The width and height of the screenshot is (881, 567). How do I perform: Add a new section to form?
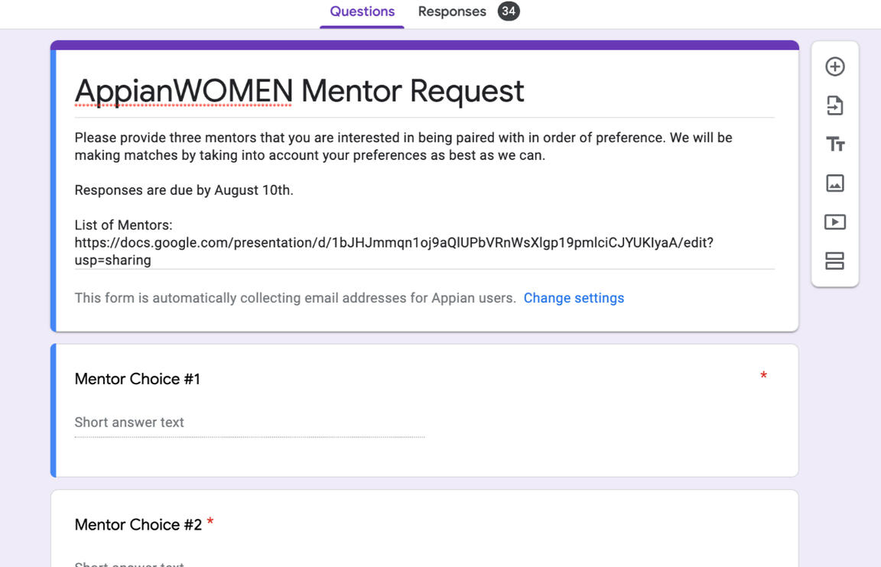(x=834, y=261)
